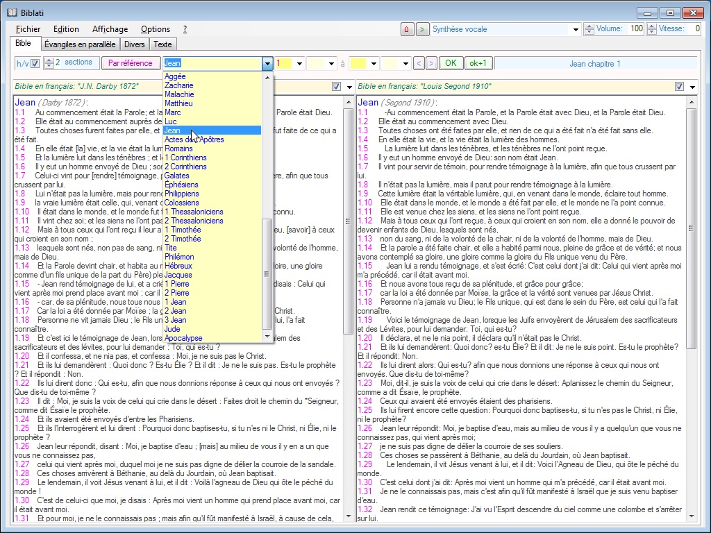711x533 pixels.
Task: Select Romains from the book list
Action: tap(178, 149)
